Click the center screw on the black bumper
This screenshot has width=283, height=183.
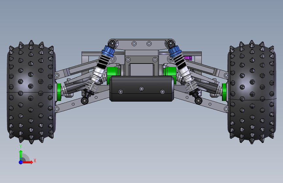tap(142, 89)
